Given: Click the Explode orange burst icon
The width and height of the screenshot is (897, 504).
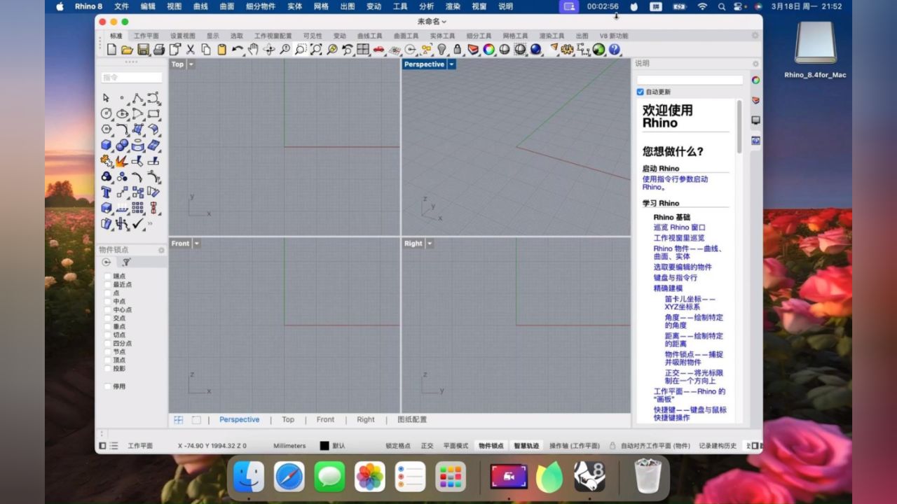Looking at the screenshot, I should click(122, 161).
